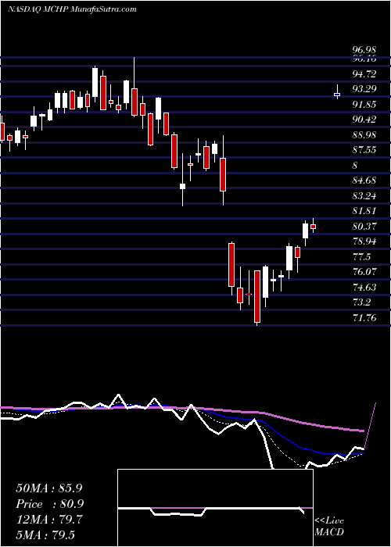This screenshot has height=547, width=391.
Task: Click the '12MA : 79.7' readout
Action: coord(48,520)
